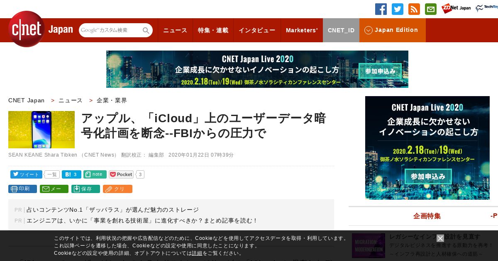Click the Hatena bookmark B! button
Image resolution: width=498 pixels, height=261 pixels.
(x=71, y=174)
